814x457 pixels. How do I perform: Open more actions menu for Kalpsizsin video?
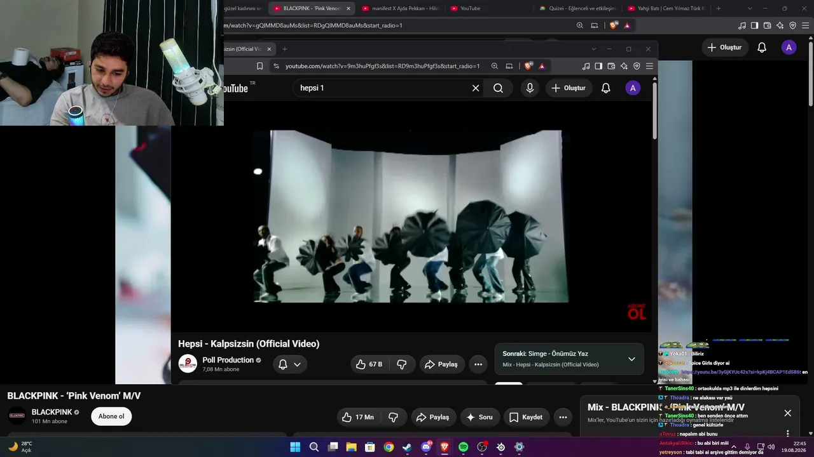(478, 364)
